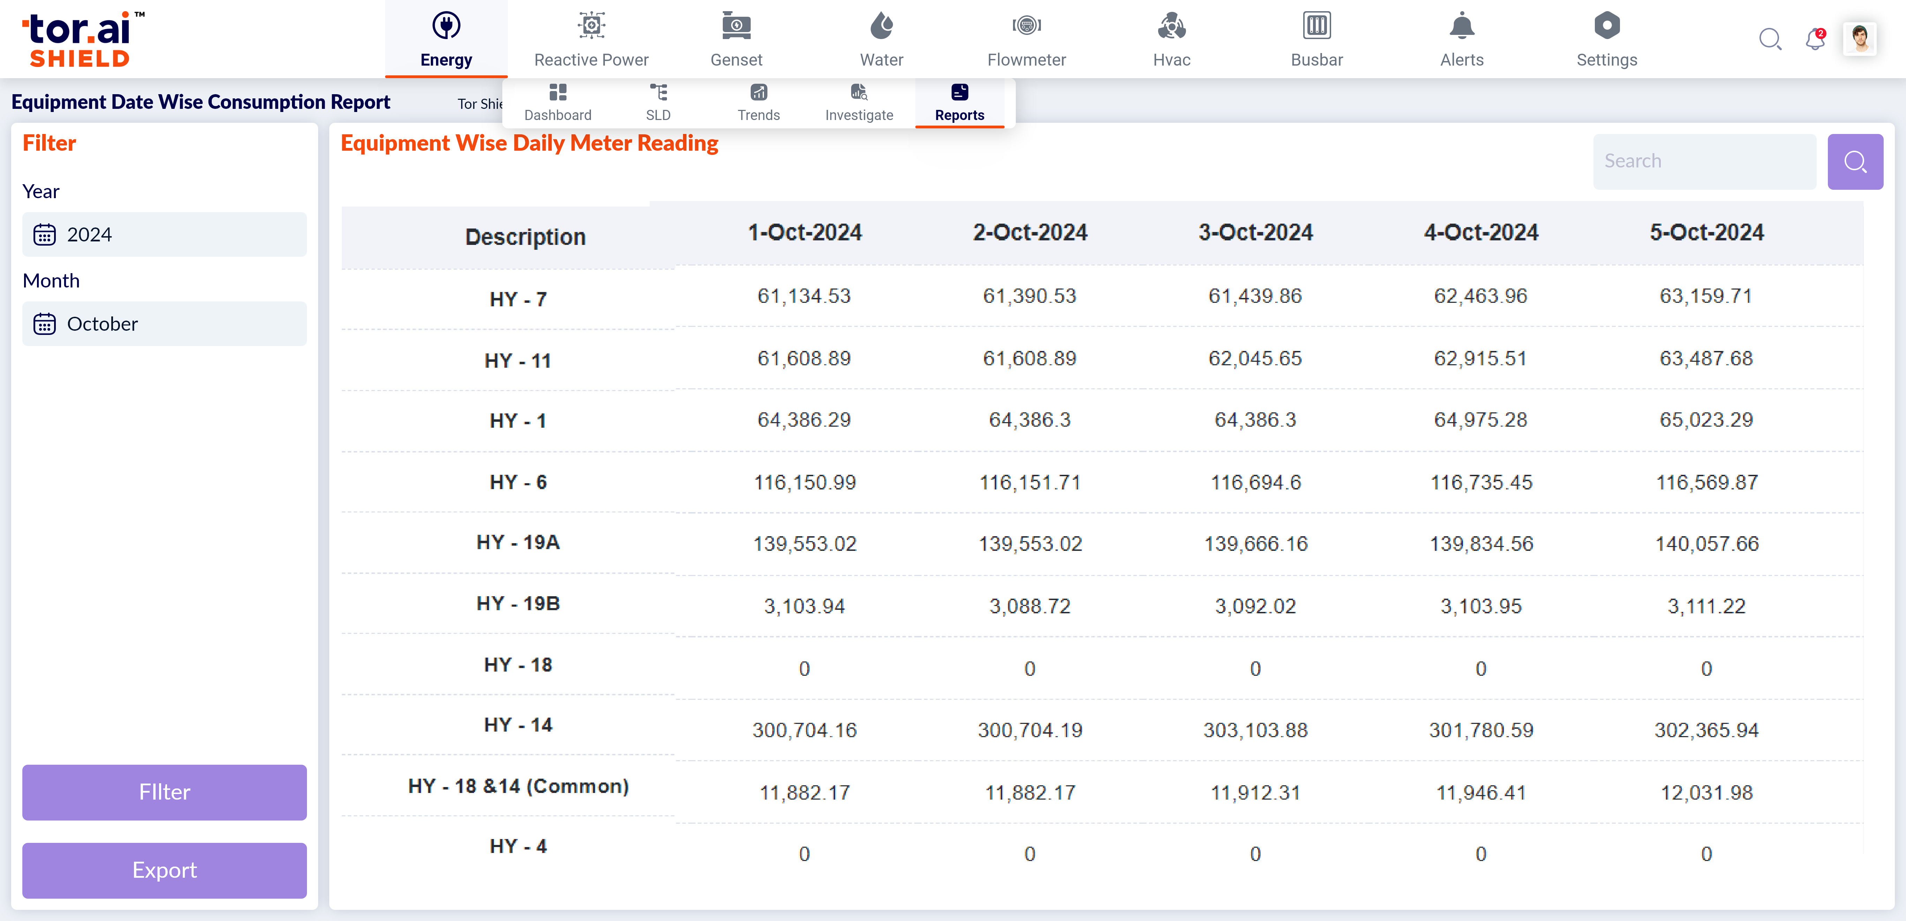Click the value 12,031.98
Image resolution: width=1906 pixels, height=921 pixels.
1706,792
